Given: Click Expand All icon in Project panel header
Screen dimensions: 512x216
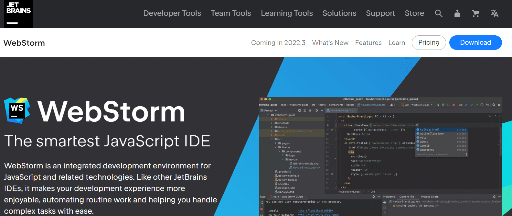Looking at the screenshot, I should [x=305, y=110].
